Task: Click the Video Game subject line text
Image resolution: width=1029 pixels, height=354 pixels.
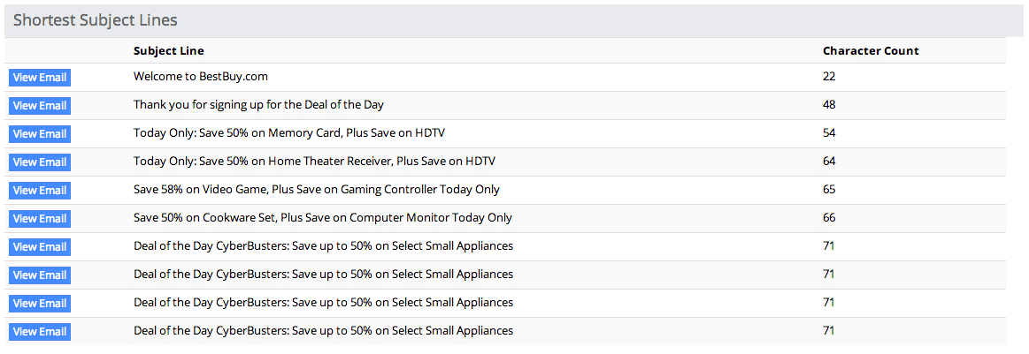Action: click(316, 190)
